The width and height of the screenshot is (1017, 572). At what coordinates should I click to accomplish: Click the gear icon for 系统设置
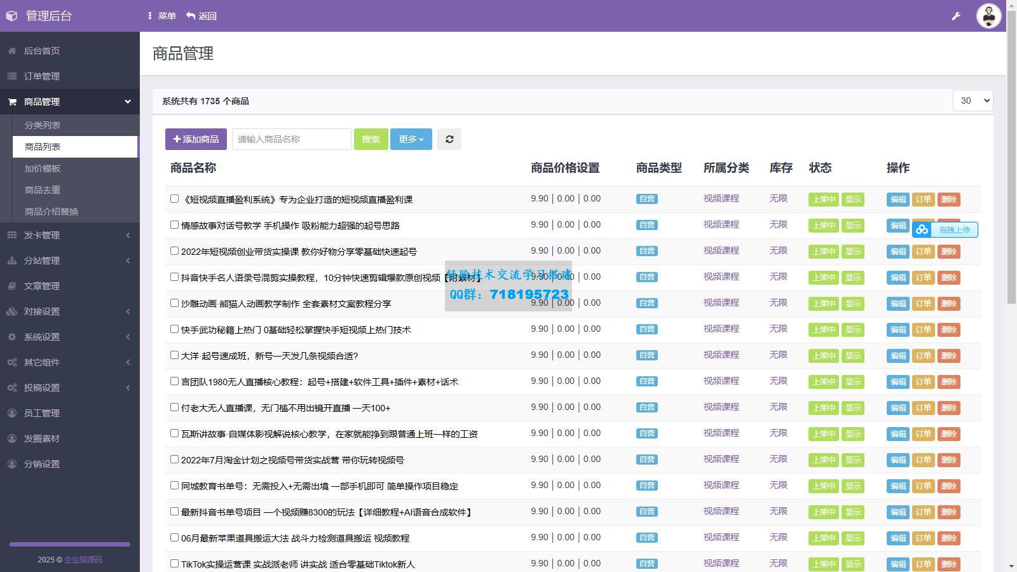coord(12,337)
